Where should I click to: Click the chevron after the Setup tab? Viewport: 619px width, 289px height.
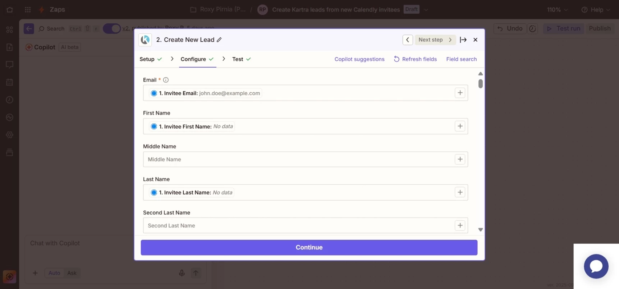click(x=172, y=59)
